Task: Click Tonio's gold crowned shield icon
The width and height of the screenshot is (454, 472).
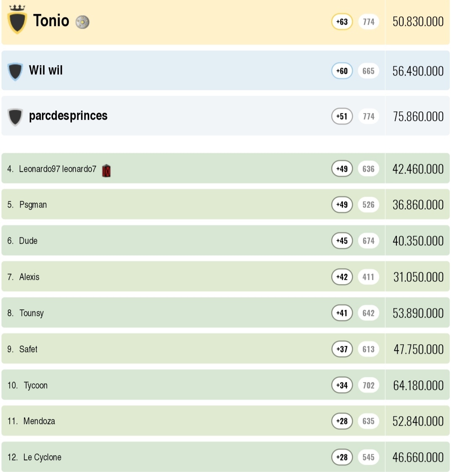Action: [x=17, y=21]
